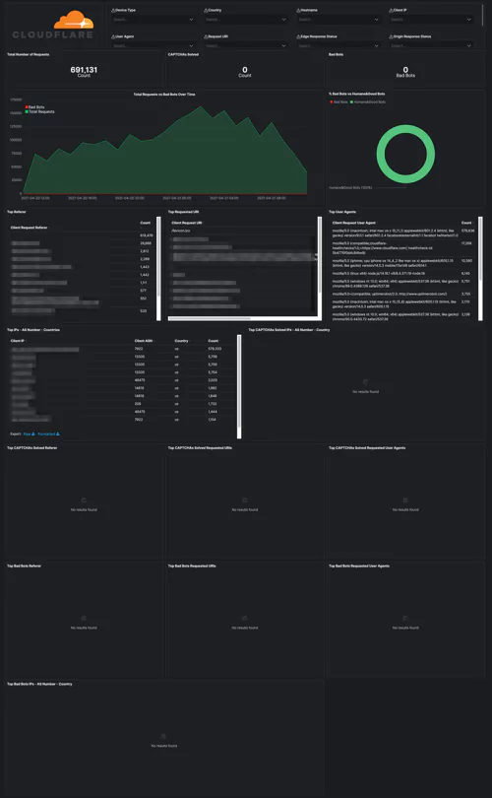Click Top IPs count value 579,333
The height and width of the screenshot is (798, 492).
point(215,349)
